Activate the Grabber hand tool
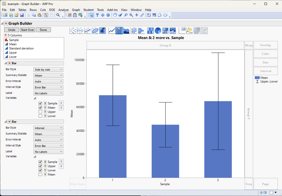The image size is (282, 196). click(115, 15)
